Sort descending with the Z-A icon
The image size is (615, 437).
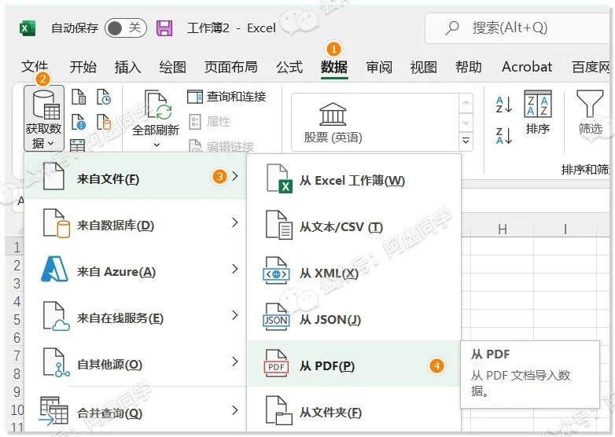pyautogui.click(x=504, y=136)
